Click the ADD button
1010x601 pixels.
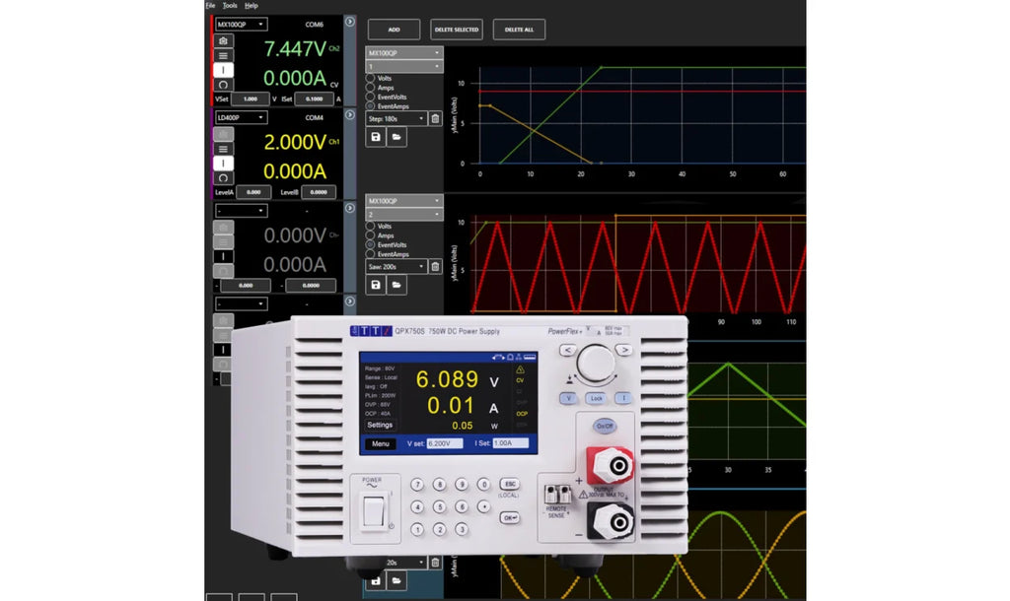pos(394,30)
